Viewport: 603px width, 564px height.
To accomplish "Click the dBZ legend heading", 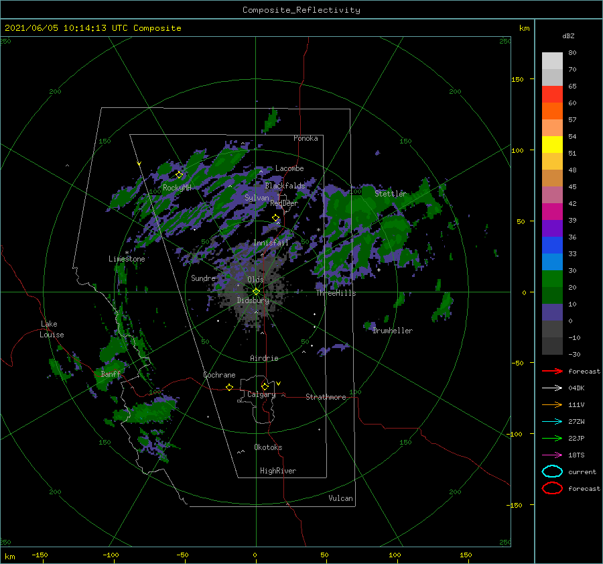I will (568, 36).
